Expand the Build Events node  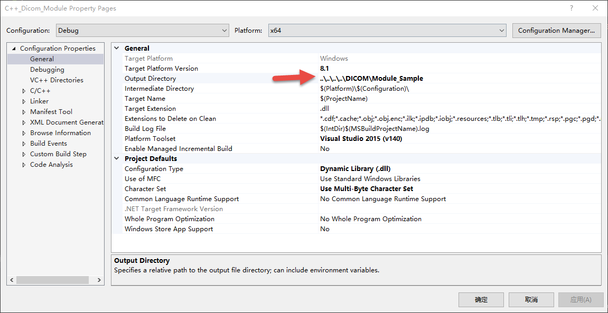23,143
